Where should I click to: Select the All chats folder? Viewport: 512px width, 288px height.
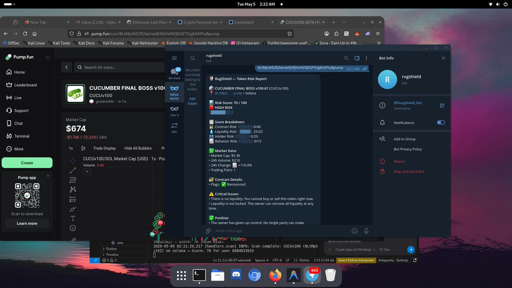click(174, 74)
